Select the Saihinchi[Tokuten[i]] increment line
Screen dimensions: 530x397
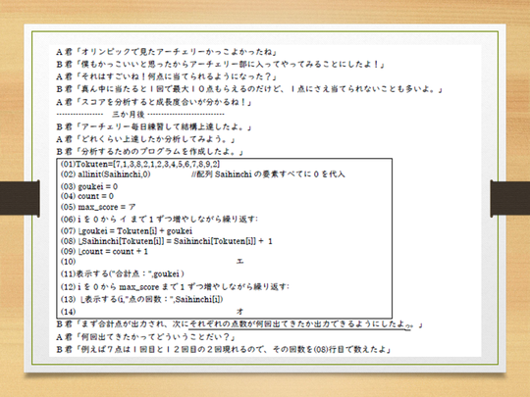point(166,241)
